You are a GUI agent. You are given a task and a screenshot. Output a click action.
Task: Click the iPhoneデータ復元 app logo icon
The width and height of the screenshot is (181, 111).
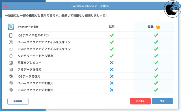[x=11, y=27]
